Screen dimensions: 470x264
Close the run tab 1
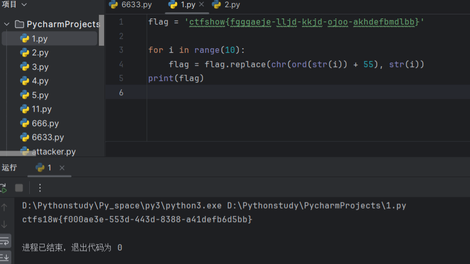(62, 168)
